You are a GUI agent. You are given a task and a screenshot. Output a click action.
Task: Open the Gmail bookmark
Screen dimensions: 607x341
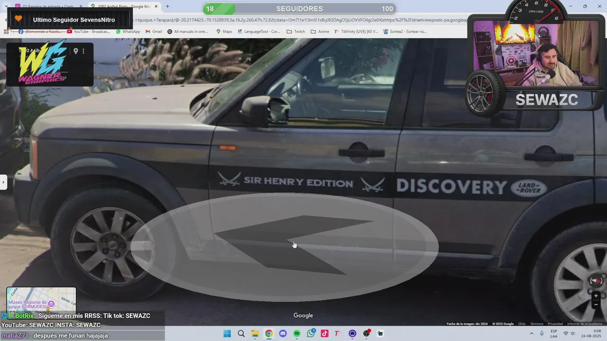coord(154,31)
